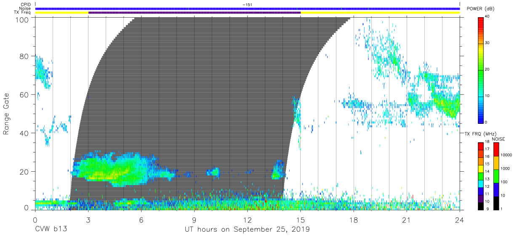Click the power colorbar label '10'

coord(486,96)
